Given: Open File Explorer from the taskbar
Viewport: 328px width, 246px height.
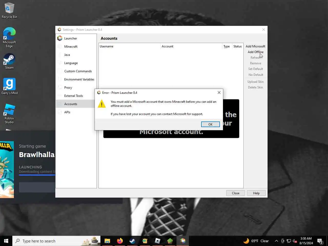Looking at the screenshot, I should click(x=107, y=241).
